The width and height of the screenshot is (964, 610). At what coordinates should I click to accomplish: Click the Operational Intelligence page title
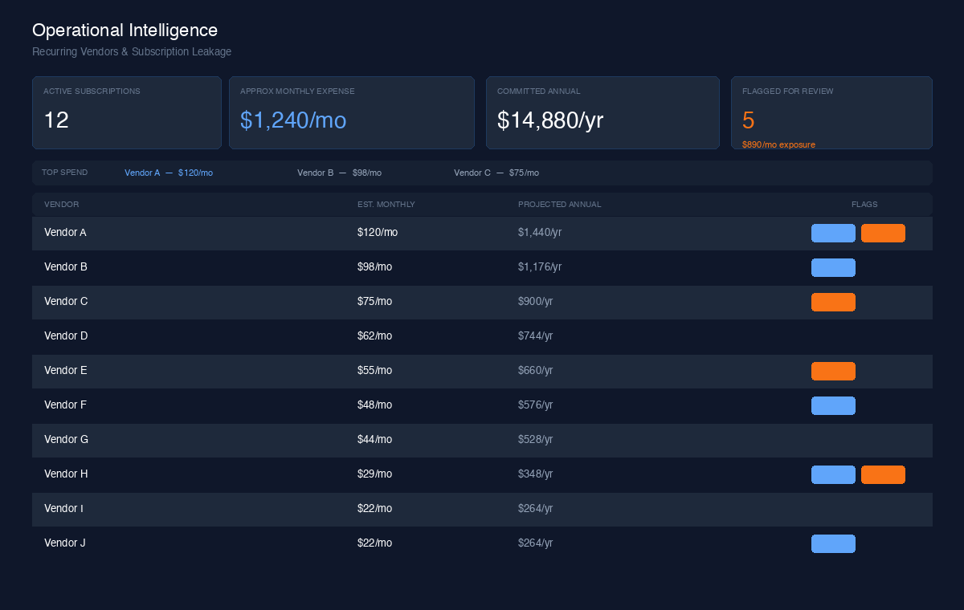pos(125,31)
